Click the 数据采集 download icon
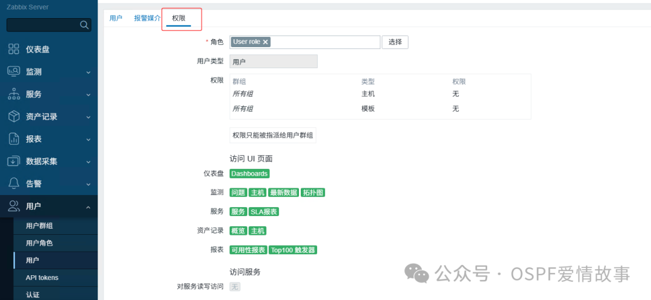The image size is (651, 300). pos(14,161)
